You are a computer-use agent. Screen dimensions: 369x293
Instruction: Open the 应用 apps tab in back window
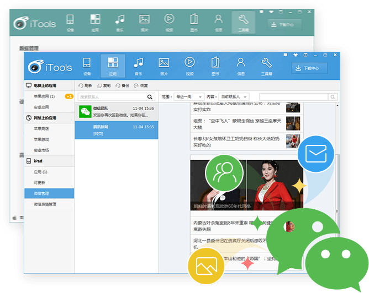96,23
